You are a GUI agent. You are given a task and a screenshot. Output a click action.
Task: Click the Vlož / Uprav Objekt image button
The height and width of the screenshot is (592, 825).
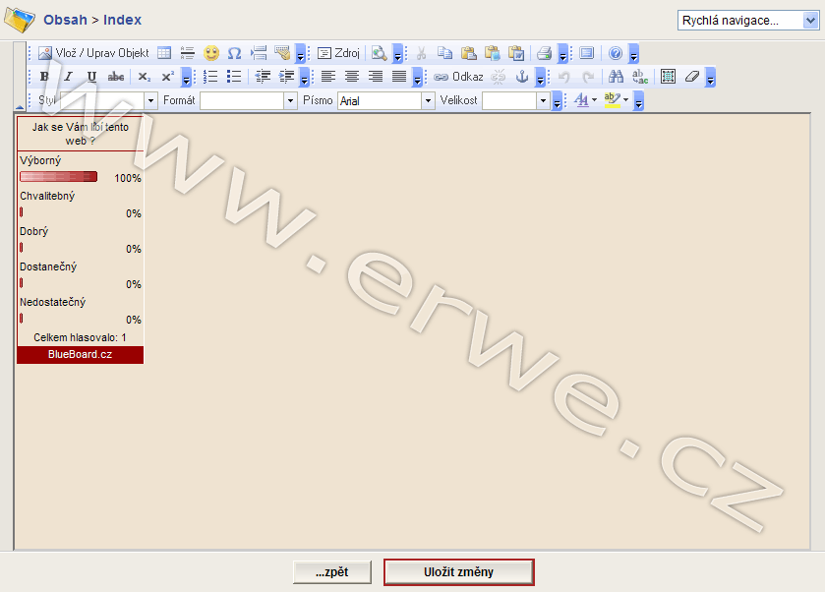tap(93, 53)
